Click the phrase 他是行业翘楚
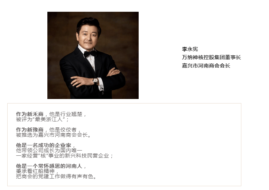 coord(66,114)
